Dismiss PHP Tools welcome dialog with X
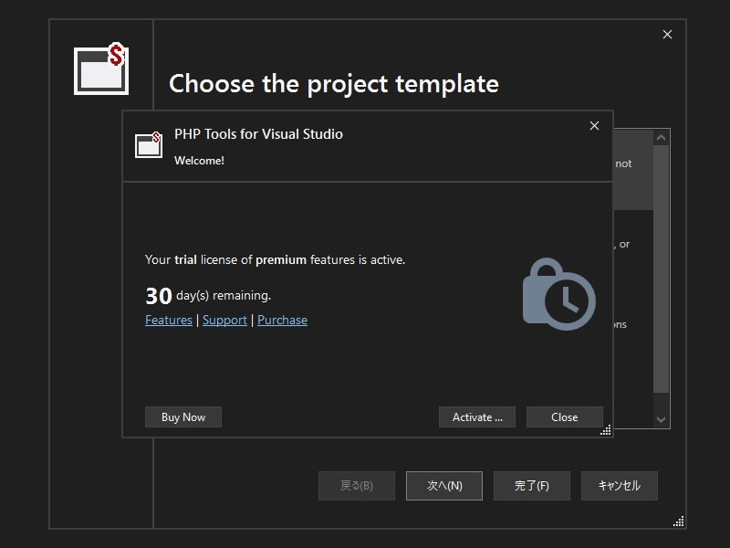The image size is (730, 548). (x=594, y=126)
